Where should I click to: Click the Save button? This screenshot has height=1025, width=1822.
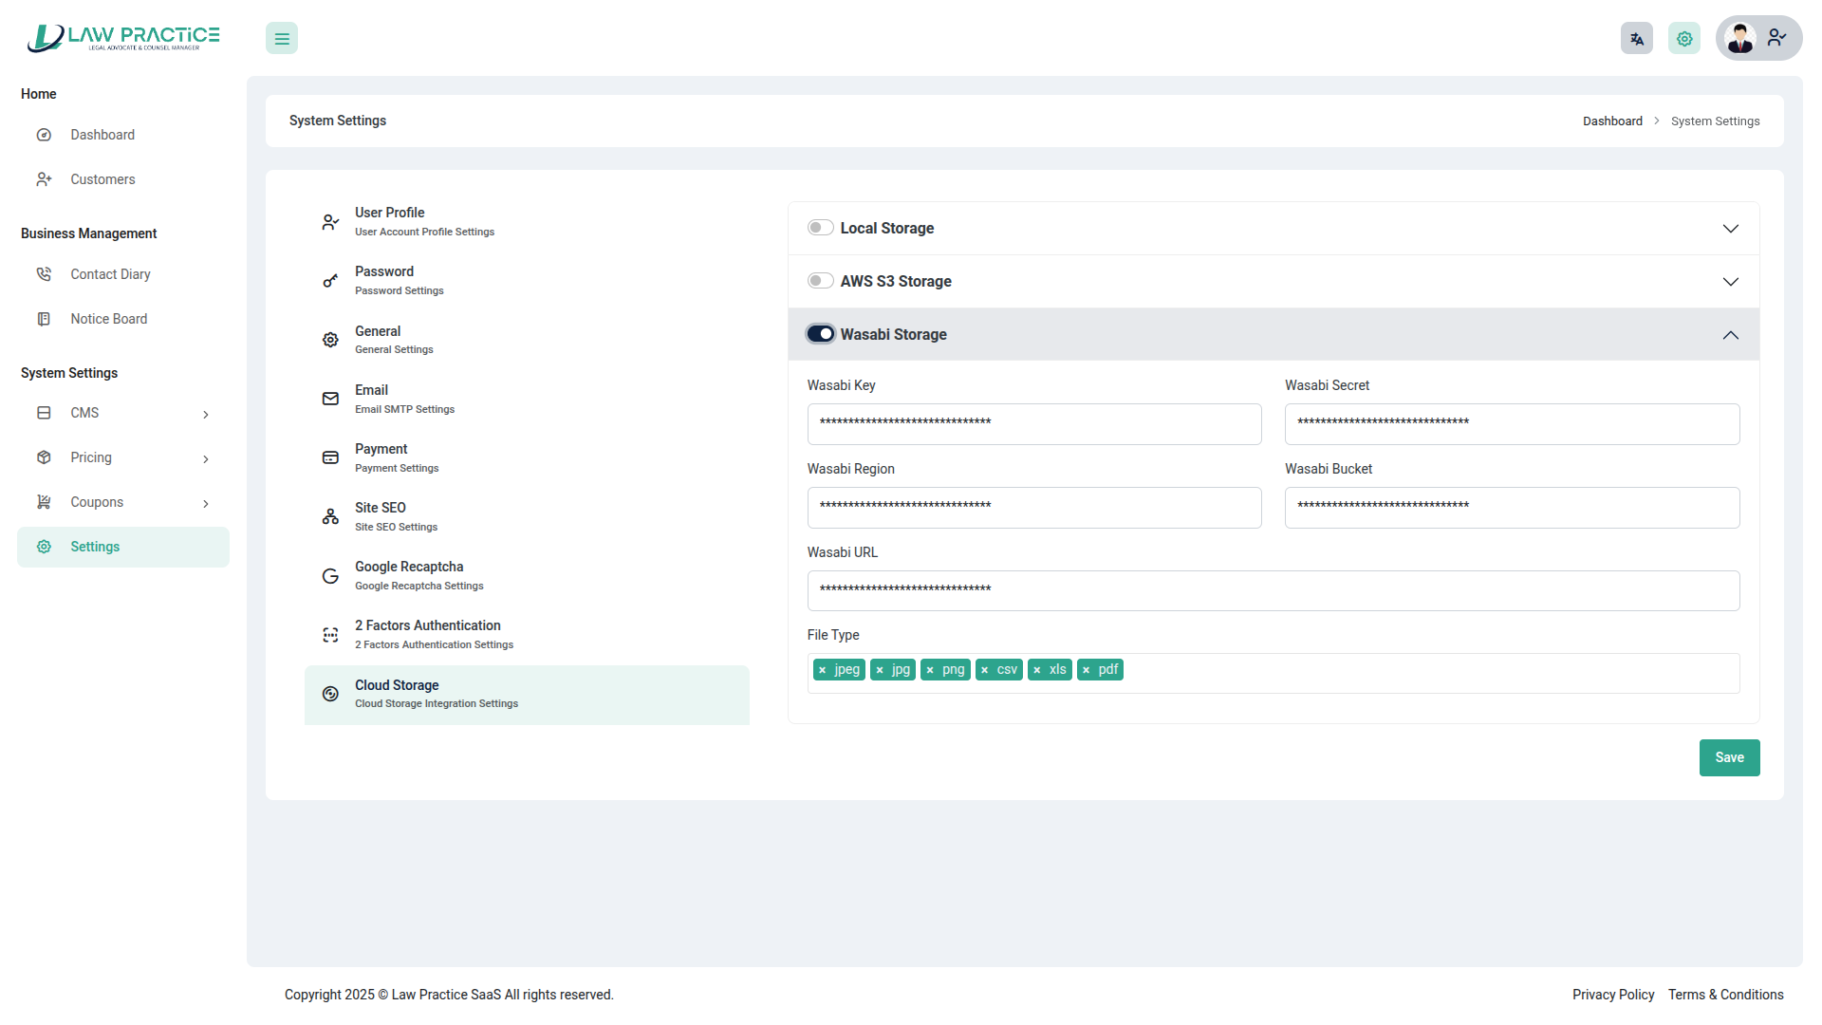point(1729,757)
